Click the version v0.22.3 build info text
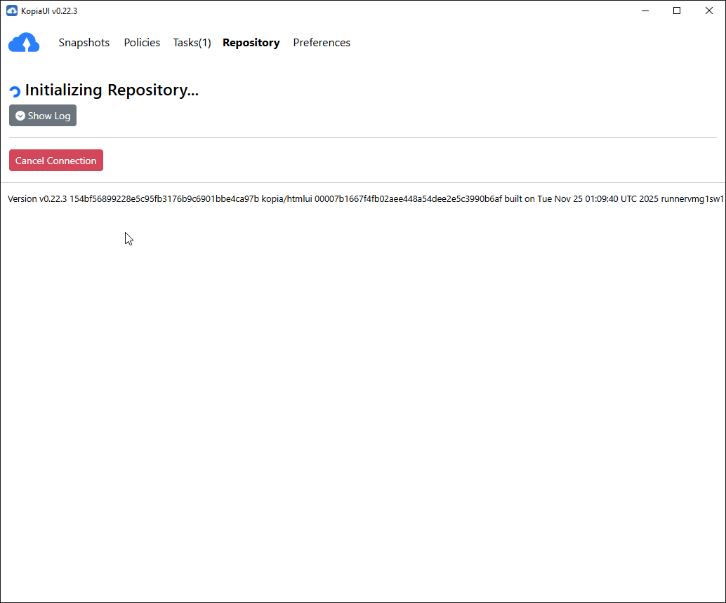 tap(281, 198)
